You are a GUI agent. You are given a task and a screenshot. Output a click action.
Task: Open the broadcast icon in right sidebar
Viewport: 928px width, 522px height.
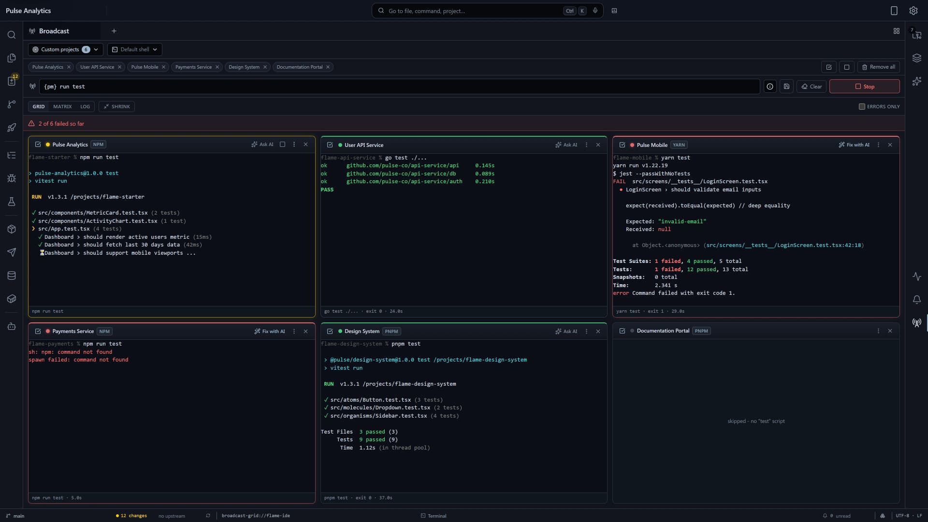point(916,323)
